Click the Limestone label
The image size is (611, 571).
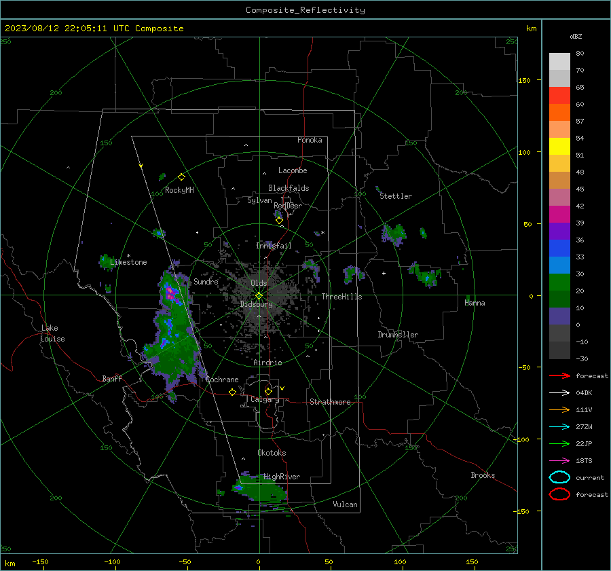(x=128, y=262)
